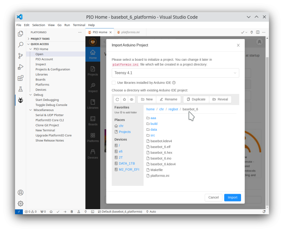The width and height of the screenshot is (284, 232).
Task: Click the Import button
Action: [x=232, y=197]
